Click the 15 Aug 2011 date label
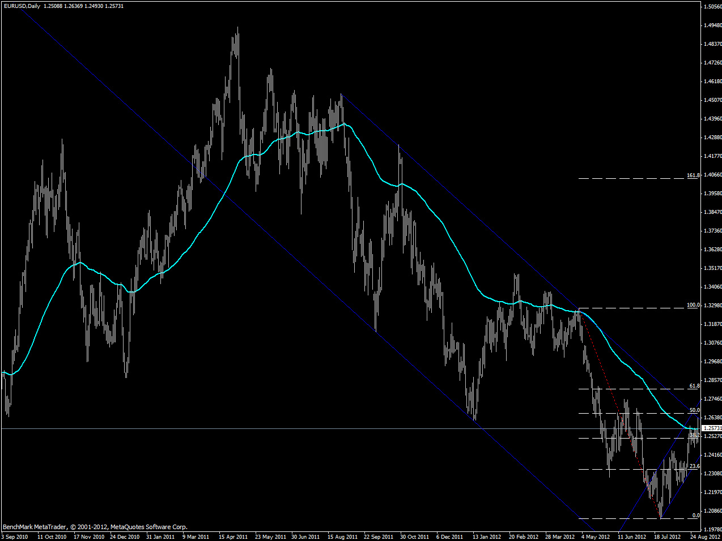The height and width of the screenshot is (541, 722). (x=342, y=537)
